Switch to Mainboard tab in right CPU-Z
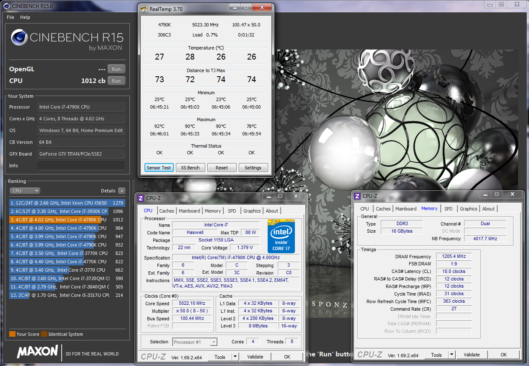 pos(406,209)
